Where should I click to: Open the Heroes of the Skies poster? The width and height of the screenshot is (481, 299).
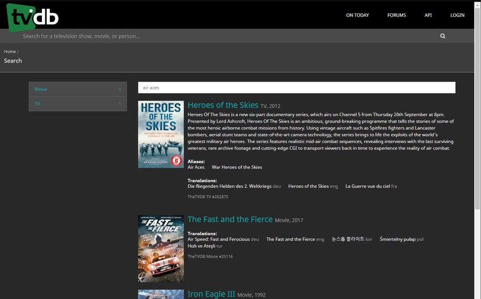(x=161, y=134)
